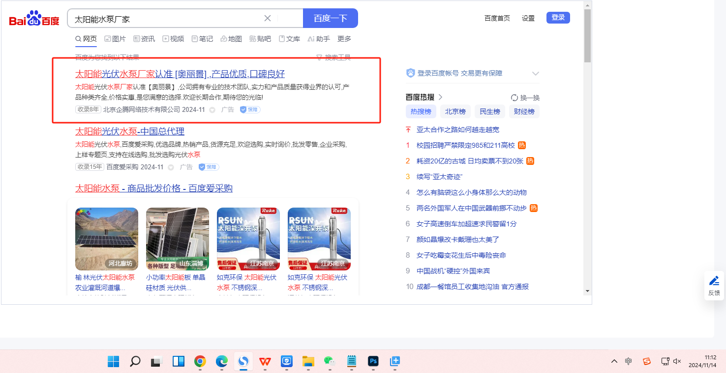Switch to the 笔记 search tab
726x373 pixels.
202,39
